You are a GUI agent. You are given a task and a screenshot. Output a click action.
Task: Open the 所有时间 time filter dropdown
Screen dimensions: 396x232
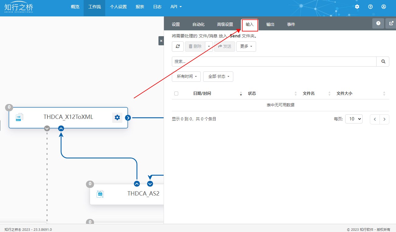tap(186, 77)
